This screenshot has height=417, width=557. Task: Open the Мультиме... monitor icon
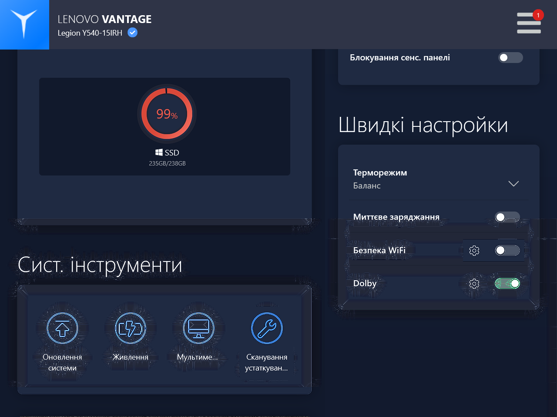coord(198,328)
